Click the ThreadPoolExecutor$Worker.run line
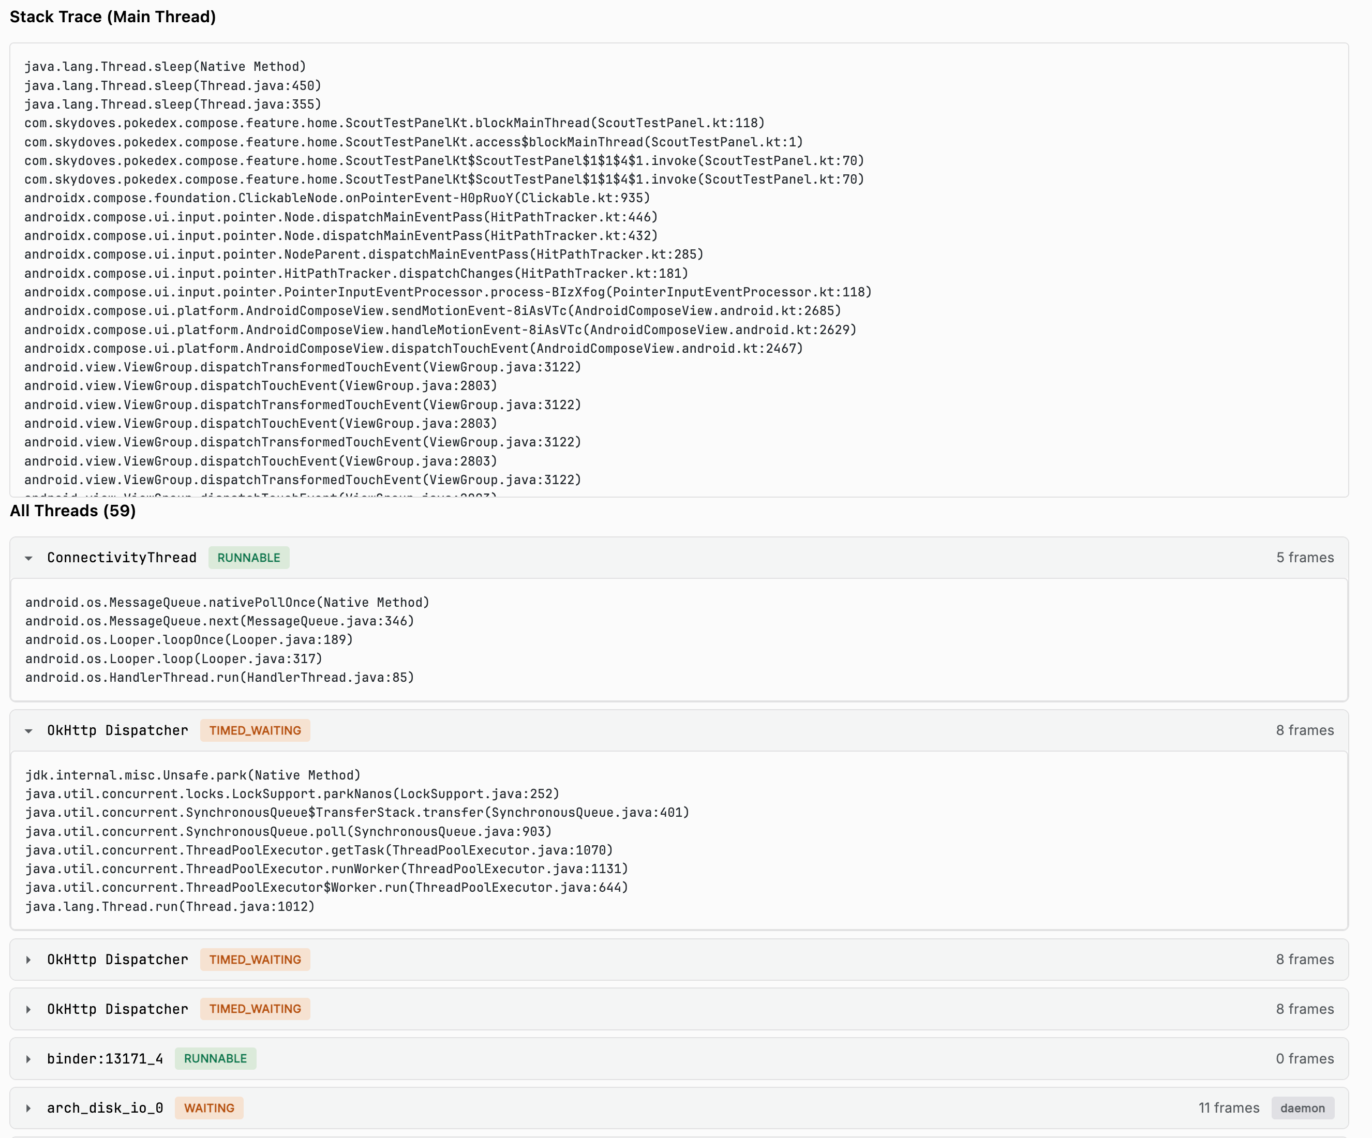Screen dimensions: 1372x1138 326,888
